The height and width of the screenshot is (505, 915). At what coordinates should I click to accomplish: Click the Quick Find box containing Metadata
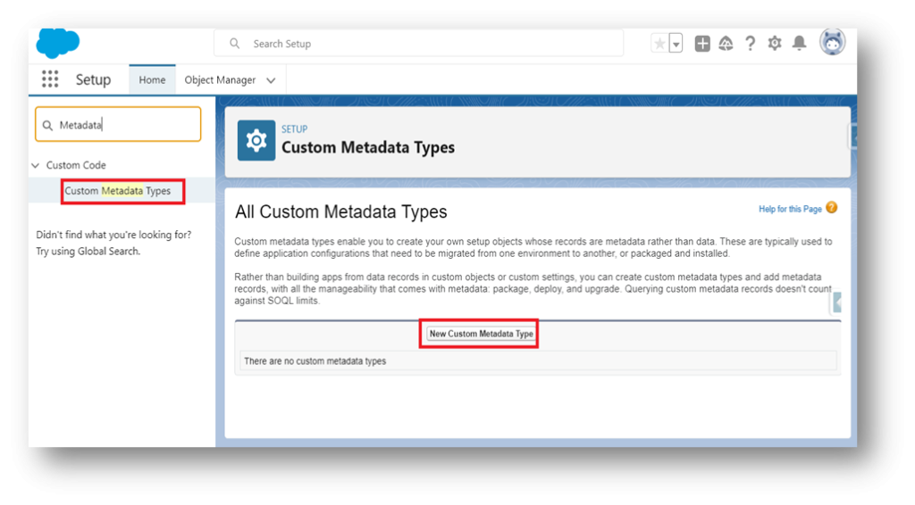118,125
